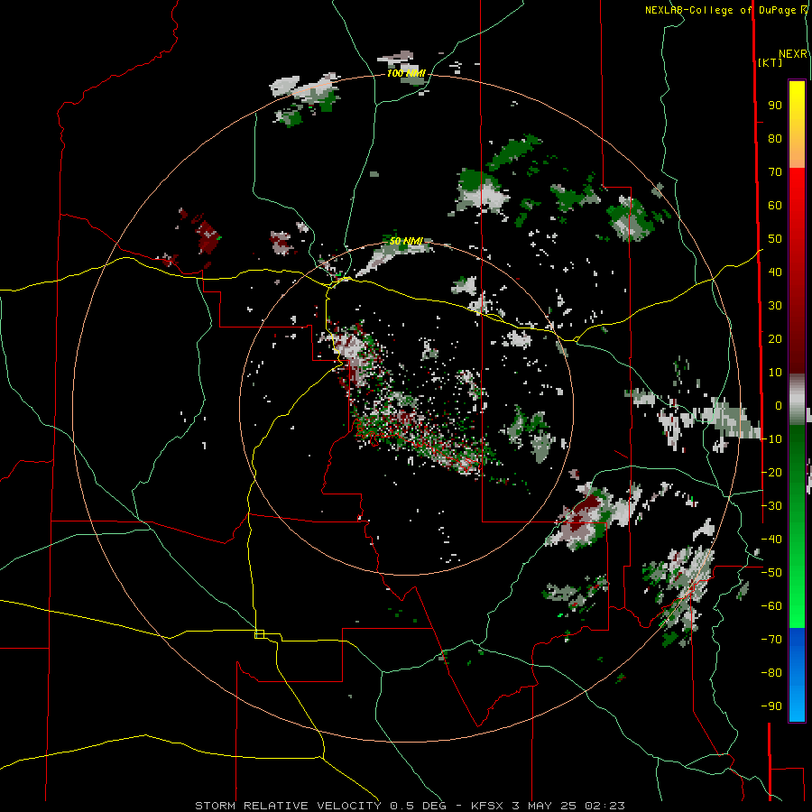
Task: Click the positive 50 knot scale value
Action: [775, 239]
